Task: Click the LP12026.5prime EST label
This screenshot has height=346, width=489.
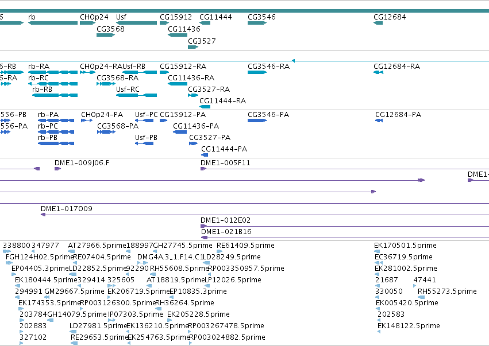Action: coord(233,280)
